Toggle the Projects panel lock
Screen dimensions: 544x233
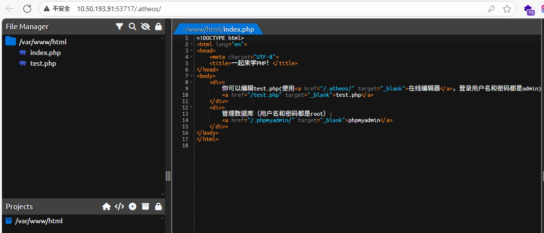(158, 207)
